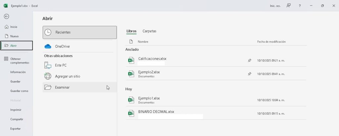Click the Recientes clock icon
339x136 pixels.
tap(48, 32)
